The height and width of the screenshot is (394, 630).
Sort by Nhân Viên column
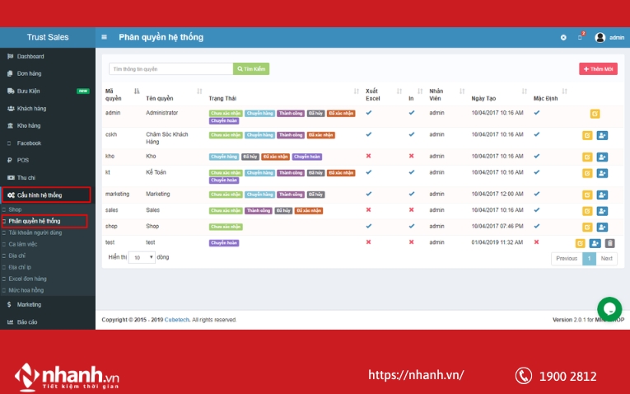(447, 95)
